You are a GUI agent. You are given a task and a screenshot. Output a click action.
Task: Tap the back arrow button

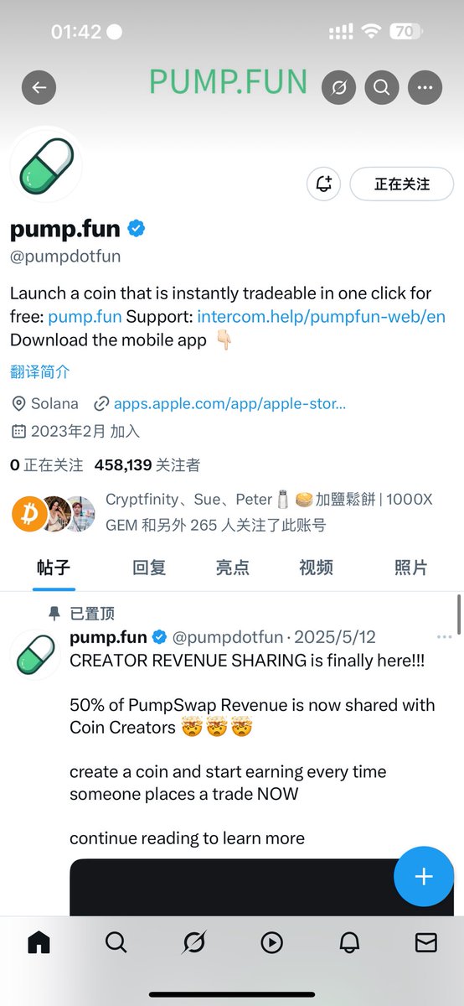[39, 87]
